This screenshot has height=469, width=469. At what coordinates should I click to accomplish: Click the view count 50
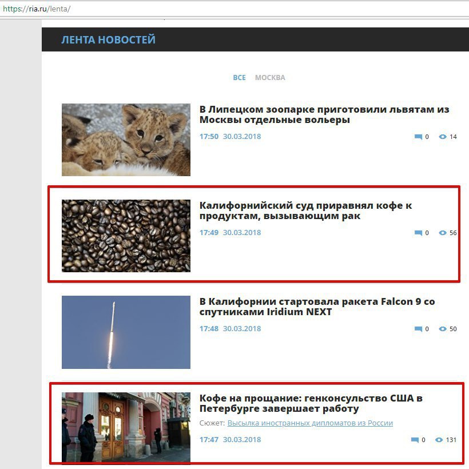coord(453,329)
